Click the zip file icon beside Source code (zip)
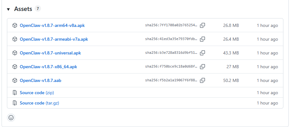Viewport: 290px width, 127px height. pyautogui.click(x=14, y=93)
